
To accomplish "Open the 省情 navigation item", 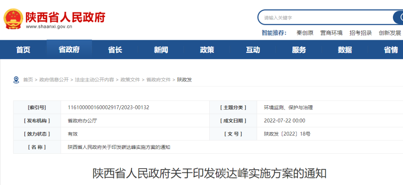I will click(391, 50).
